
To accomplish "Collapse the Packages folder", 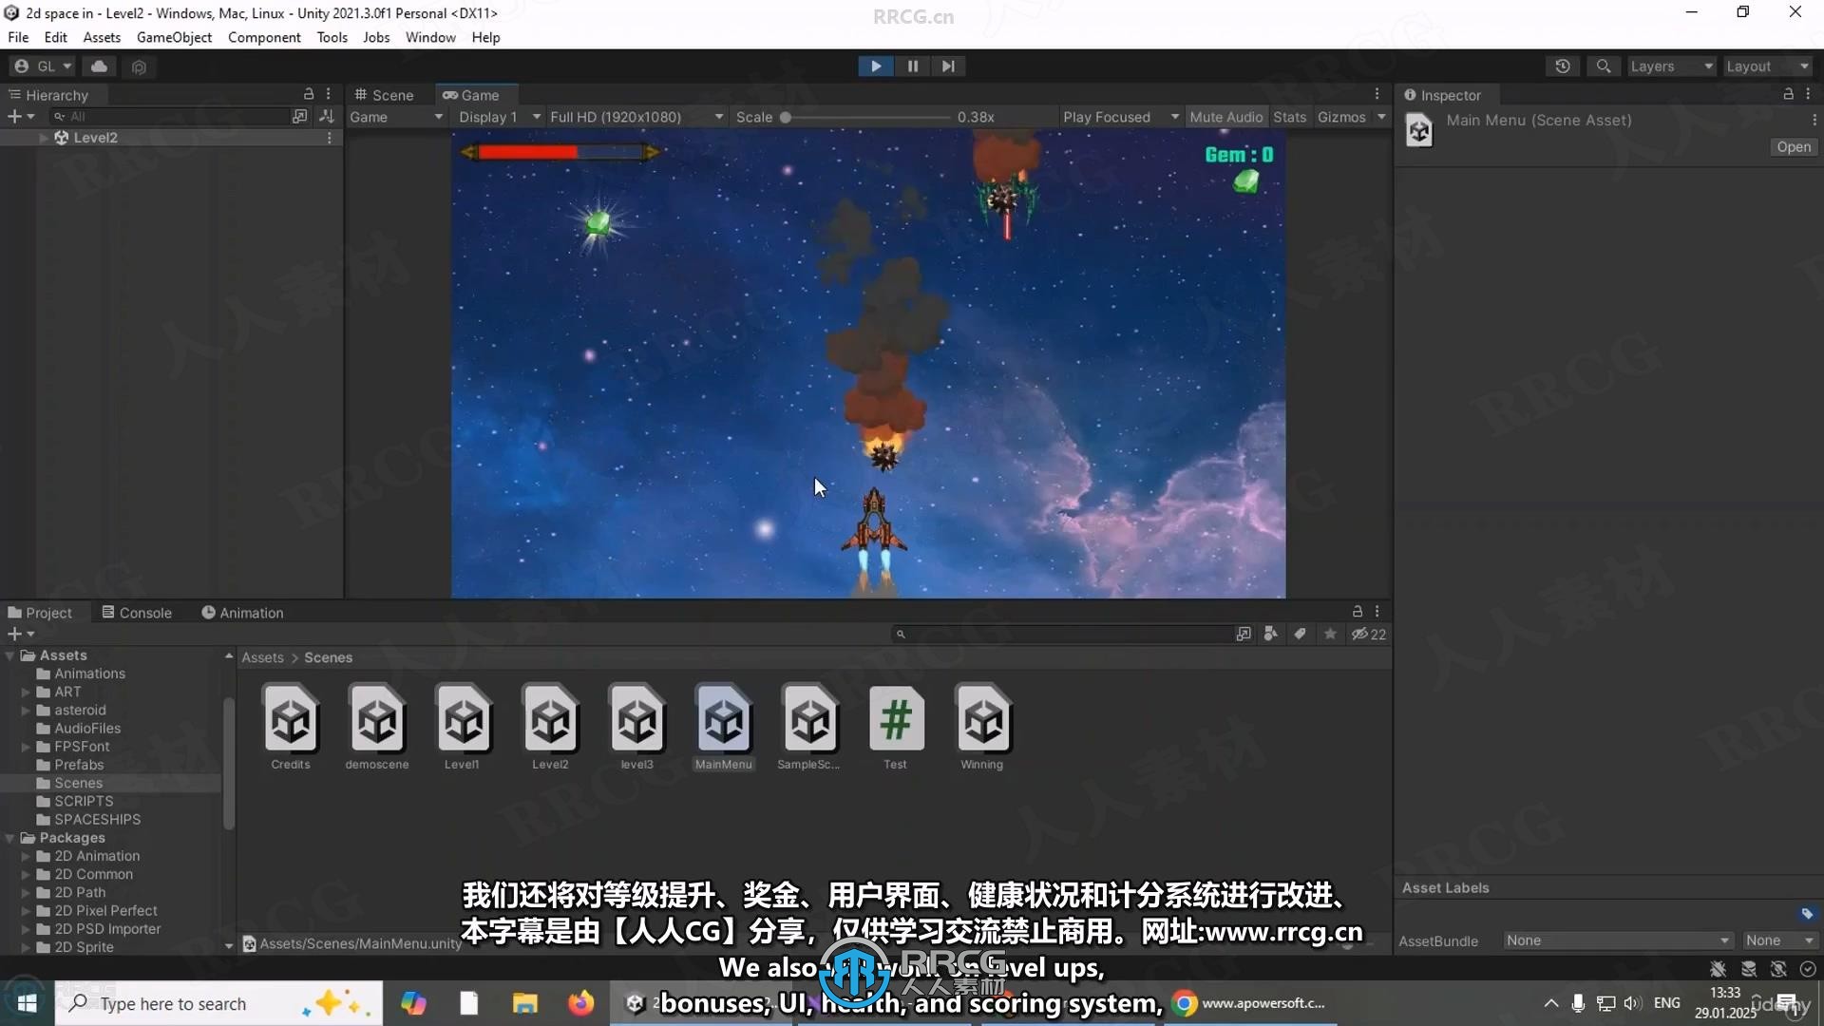I will click(10, 838).
